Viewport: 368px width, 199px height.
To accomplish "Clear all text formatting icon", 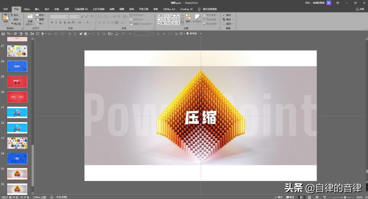I will tap(92, 17).
